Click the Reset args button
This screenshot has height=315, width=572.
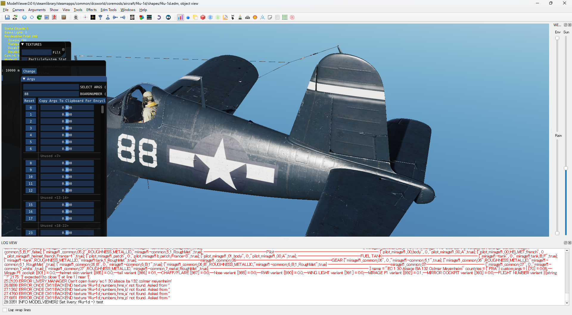[x=29, y=101]
